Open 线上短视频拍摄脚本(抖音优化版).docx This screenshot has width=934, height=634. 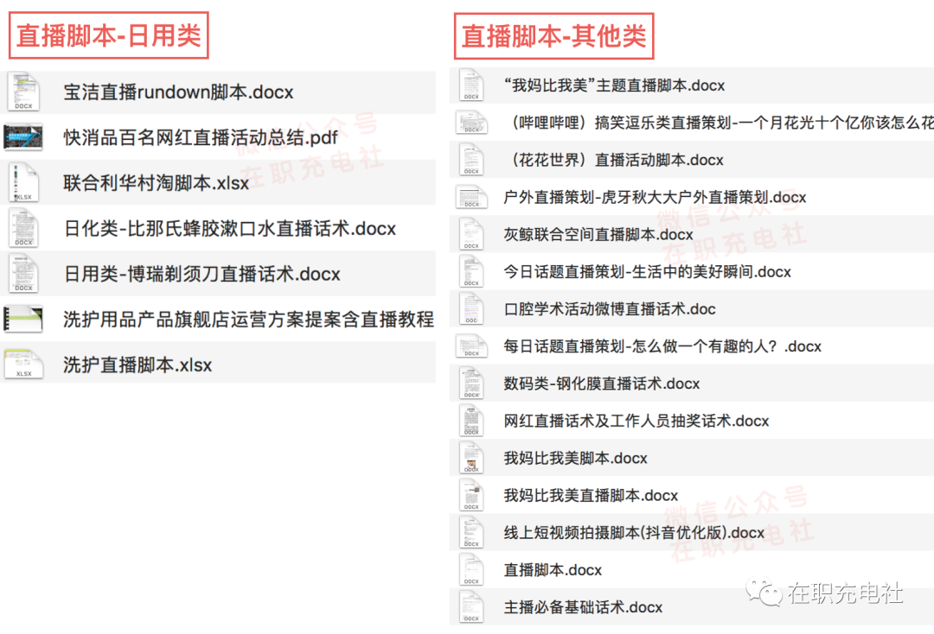634,533
